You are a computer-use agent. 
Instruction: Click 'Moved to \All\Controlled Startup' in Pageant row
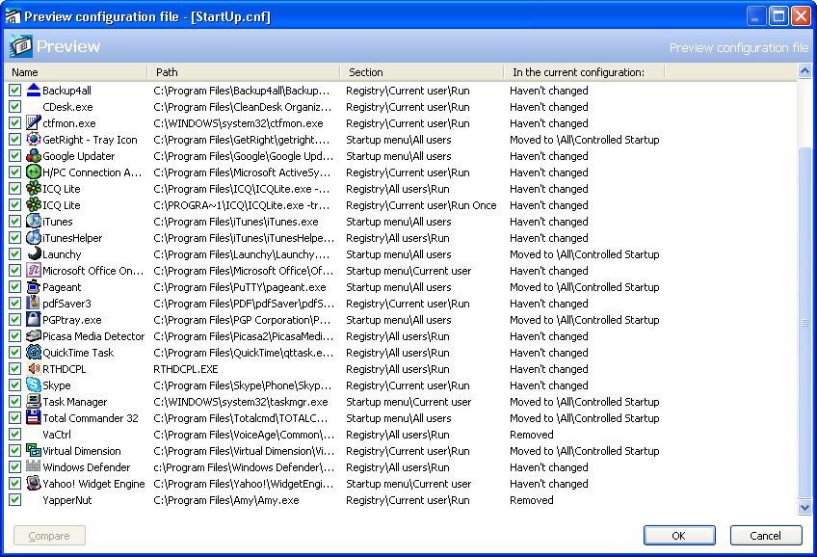pyautogui.click(x=584, y=287)
